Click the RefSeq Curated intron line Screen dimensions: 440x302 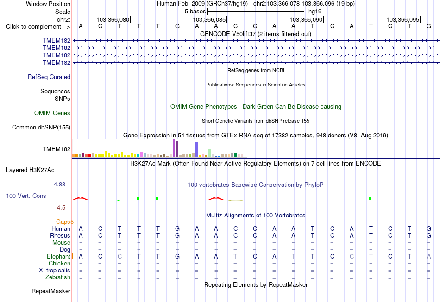pyautogui.click(x=256, y=77)
